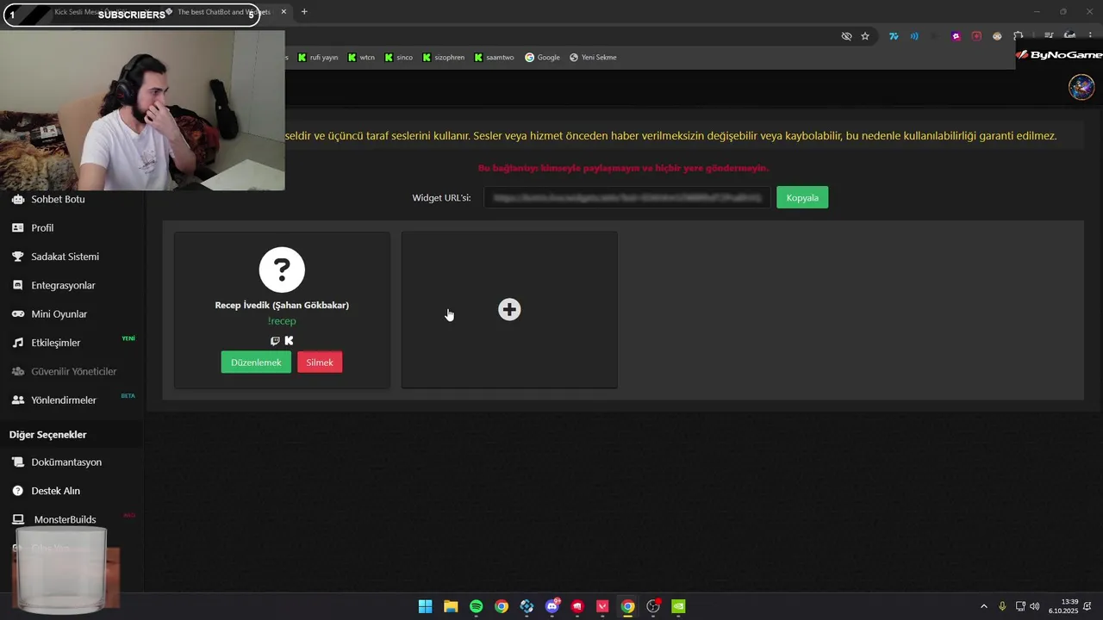Click the !recep command text
Viewport: 1103px width, 620px height.
point(282,321)
